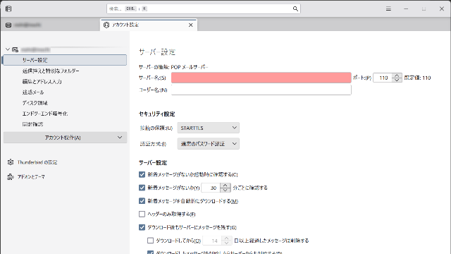Viewport: 451px width, 254px height.
Task: Toggle leave messages on server after download
Action: pyautogui.click(x=142, y=227)
